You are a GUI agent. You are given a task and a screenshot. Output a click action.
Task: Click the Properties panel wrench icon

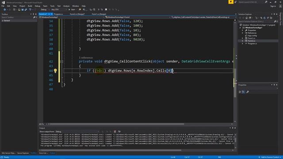[248, 92]
